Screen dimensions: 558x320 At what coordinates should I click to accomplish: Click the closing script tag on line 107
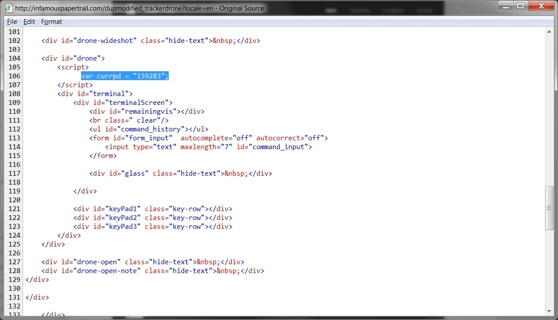click(75, 85)
